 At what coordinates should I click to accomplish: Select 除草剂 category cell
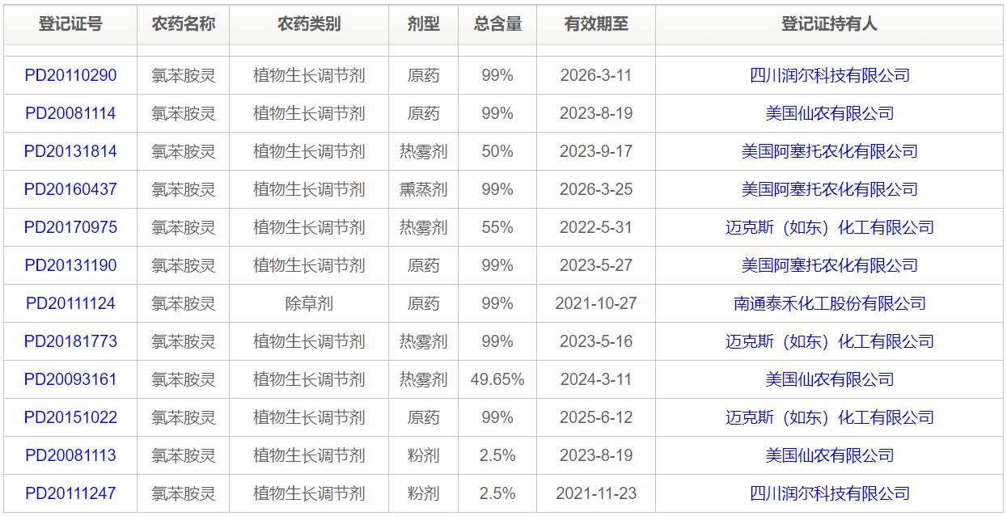point(309,303)
